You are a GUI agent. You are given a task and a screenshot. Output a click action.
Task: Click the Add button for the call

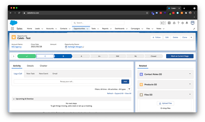coord(125,82)
